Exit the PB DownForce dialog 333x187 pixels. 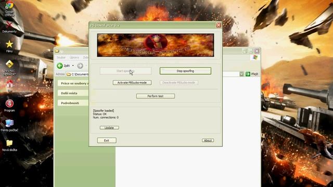[107, 140]
